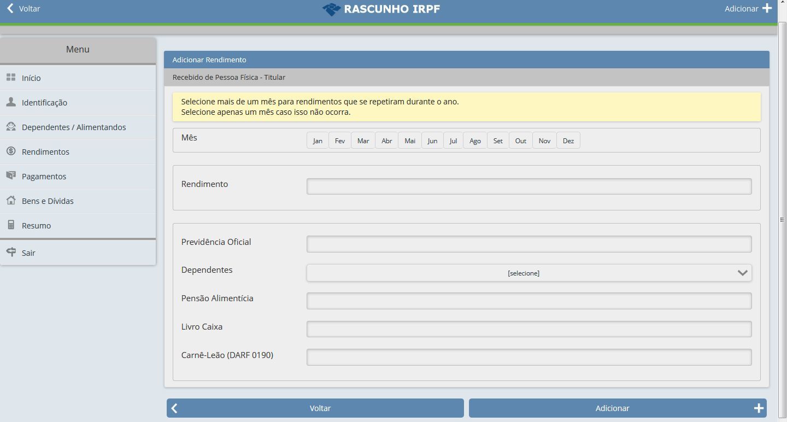787x422 pixels.
Task: Select the Nov month button
Action: coord(544,140)
